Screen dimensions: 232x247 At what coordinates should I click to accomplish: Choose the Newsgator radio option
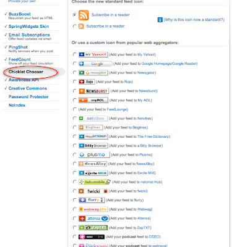point(75,72)
